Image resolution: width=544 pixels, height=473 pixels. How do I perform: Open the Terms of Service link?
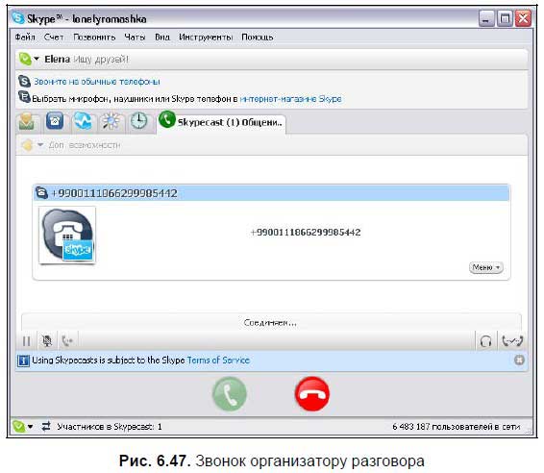(x=218, y=361)
